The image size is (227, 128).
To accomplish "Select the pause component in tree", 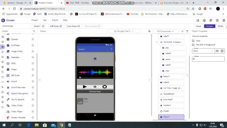I will tap(173, 59).
